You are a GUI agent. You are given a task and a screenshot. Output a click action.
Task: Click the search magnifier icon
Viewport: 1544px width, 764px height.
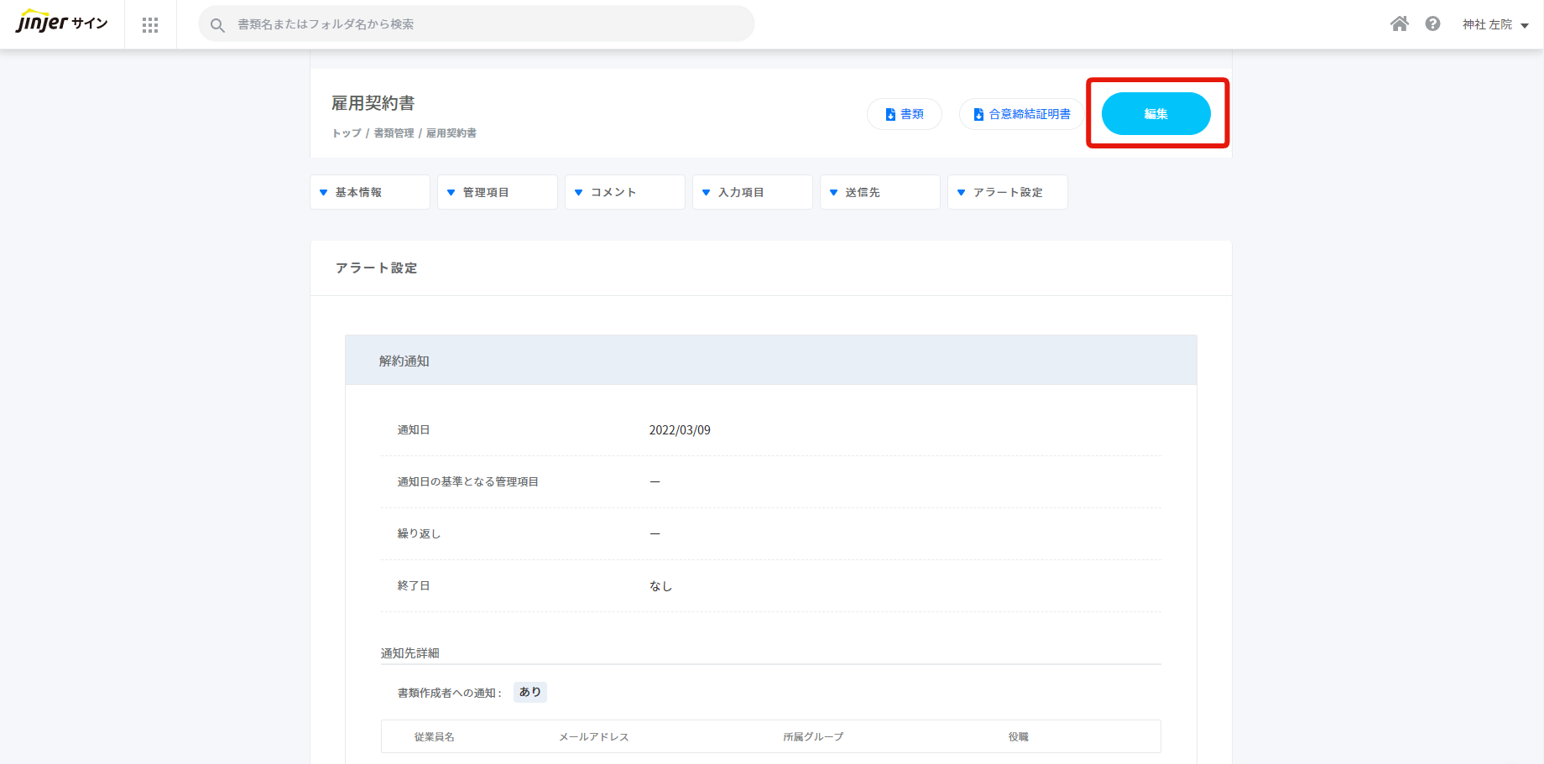click(x=217, y=25)
